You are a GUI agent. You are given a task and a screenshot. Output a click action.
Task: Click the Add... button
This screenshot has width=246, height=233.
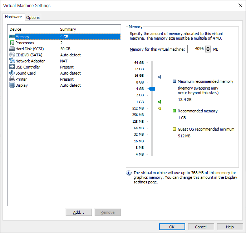79,212
